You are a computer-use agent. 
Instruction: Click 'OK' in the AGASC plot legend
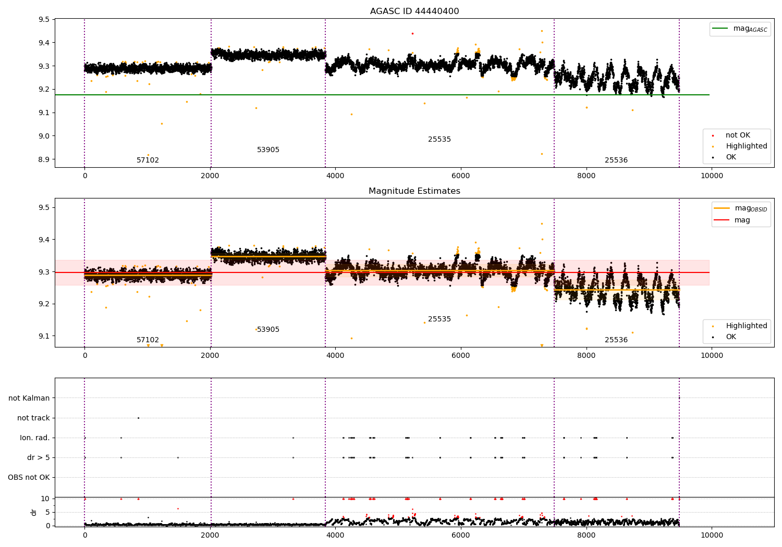[x=731, y=157]
